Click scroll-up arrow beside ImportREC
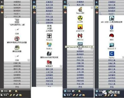Viewport: 124px width, 98px height. (92, 8)
